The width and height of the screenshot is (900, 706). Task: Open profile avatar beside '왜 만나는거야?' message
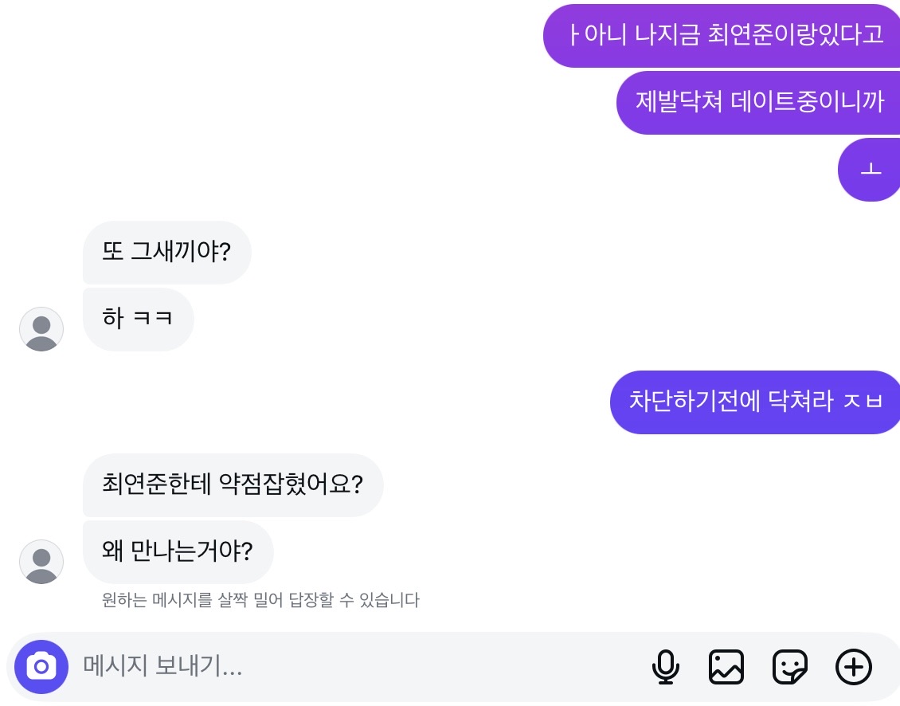[x=41, y=562]
